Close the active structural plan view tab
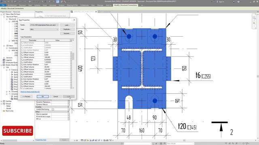The height and width of the screenshot is (145, 259). (x=96, y=12)
